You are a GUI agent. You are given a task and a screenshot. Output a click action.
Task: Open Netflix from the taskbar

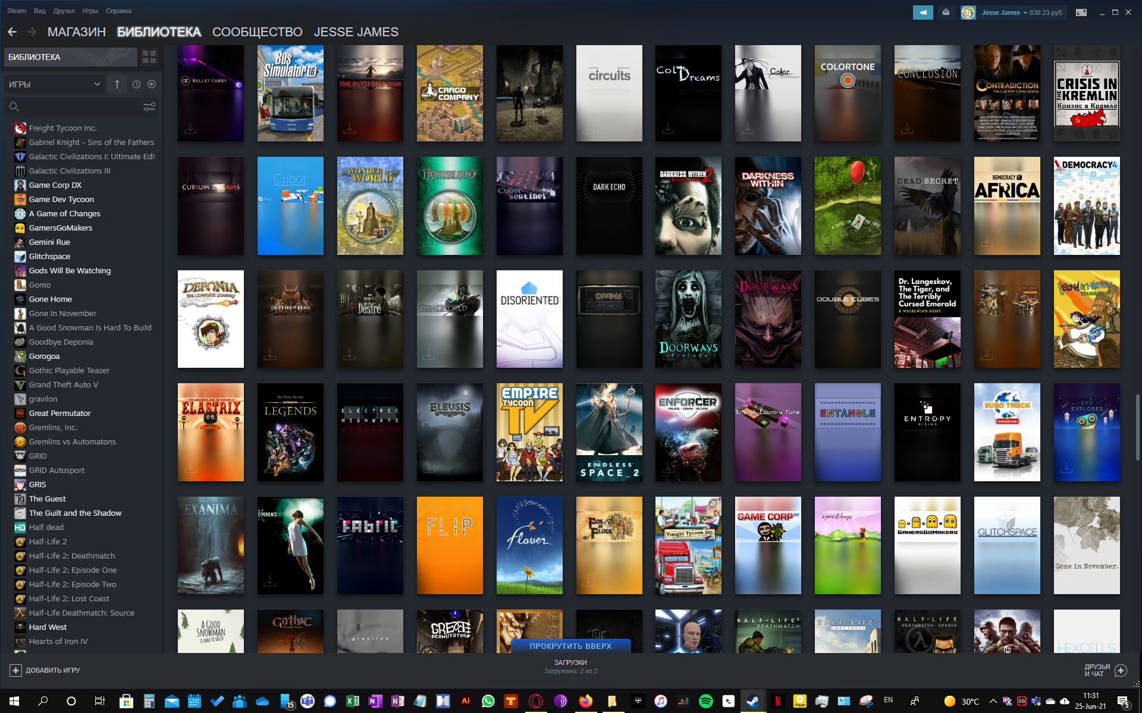click(777, 701)
